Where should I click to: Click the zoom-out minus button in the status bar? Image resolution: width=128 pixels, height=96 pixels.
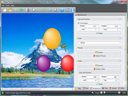tap(101, 93)
